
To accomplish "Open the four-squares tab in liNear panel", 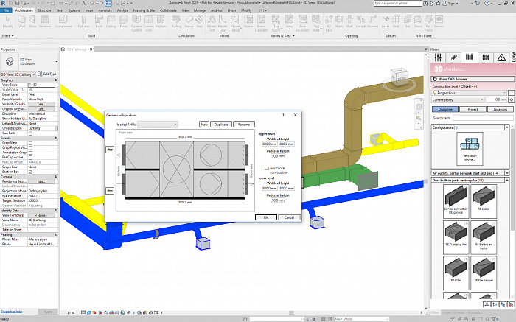I will coord(486,57).
